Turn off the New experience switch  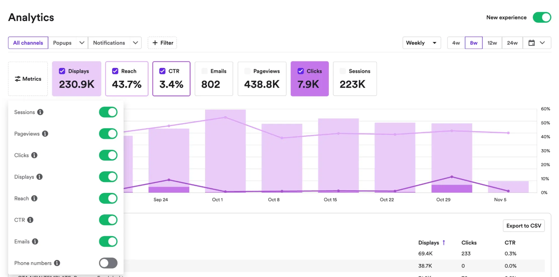click(542, 17)
